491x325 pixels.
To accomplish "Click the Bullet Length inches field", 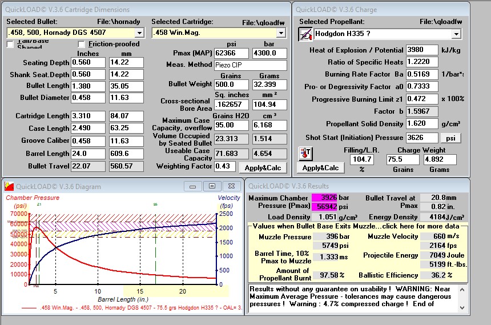I will pos(88,86).
